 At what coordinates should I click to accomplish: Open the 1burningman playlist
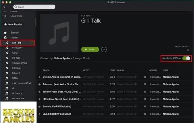click(x=19, y=63)
